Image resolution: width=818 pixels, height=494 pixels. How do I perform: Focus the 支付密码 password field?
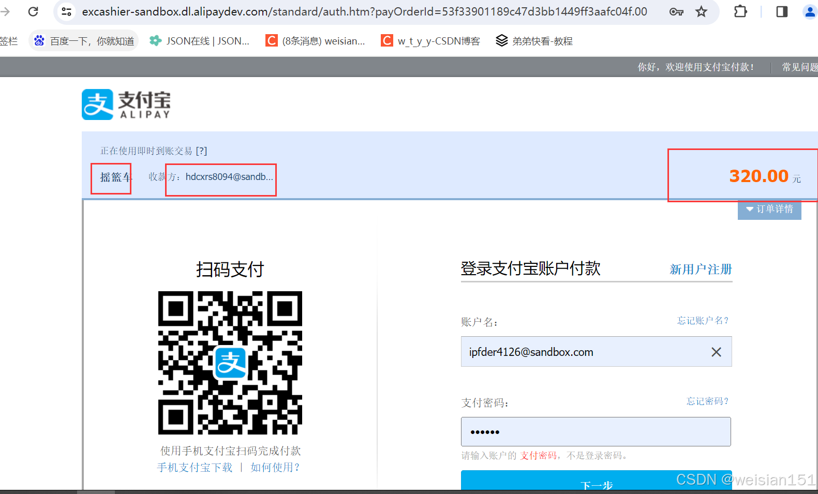coord(596,432)
